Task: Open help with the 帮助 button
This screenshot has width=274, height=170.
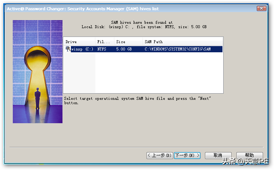Action: pyautogui.click(x=250, y=155)
